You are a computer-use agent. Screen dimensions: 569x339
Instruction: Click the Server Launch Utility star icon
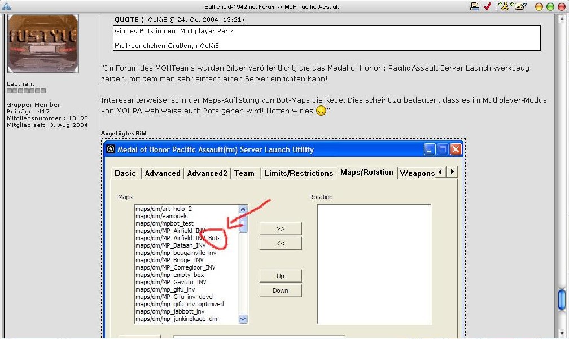111,149
